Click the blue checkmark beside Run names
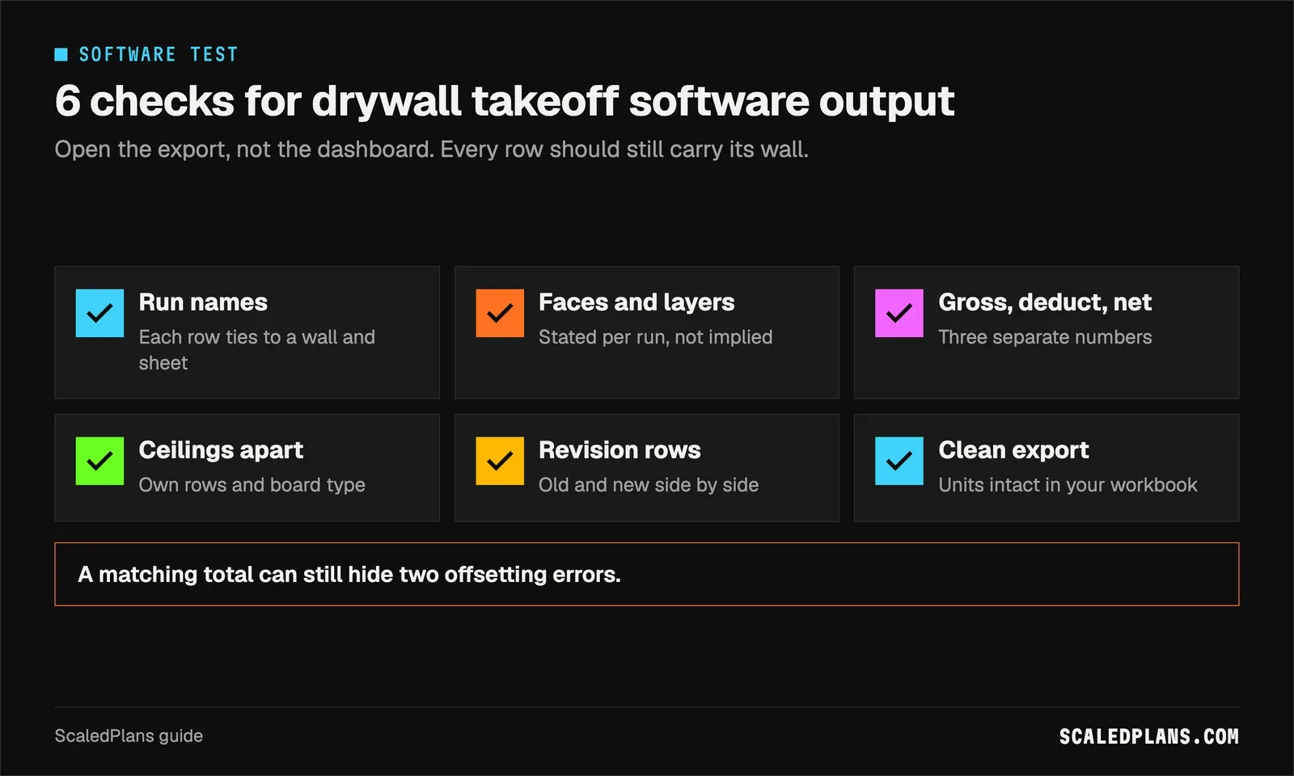The height and width of the screenshot is (776, 1294). coord(99,313)
